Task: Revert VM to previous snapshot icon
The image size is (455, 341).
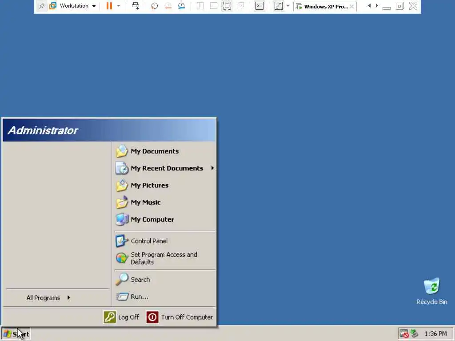Action: click(x=168, y=6)
